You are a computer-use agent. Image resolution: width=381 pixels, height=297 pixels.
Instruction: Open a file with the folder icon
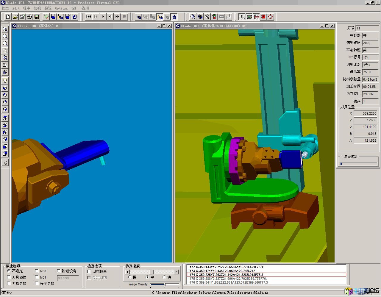[x=15, y=17]
